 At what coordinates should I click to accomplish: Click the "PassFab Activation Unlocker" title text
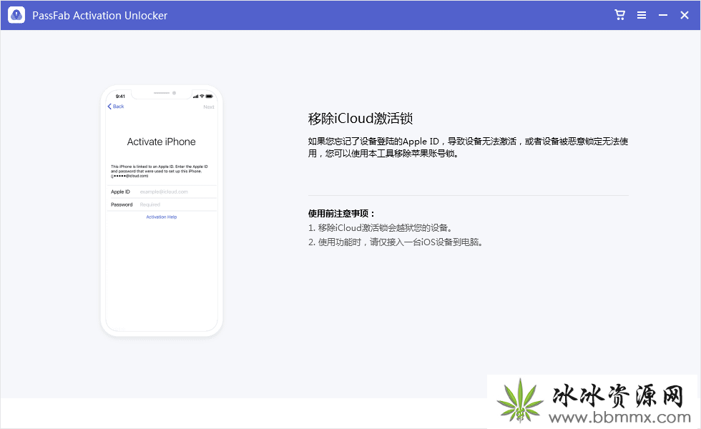(99, 16)
